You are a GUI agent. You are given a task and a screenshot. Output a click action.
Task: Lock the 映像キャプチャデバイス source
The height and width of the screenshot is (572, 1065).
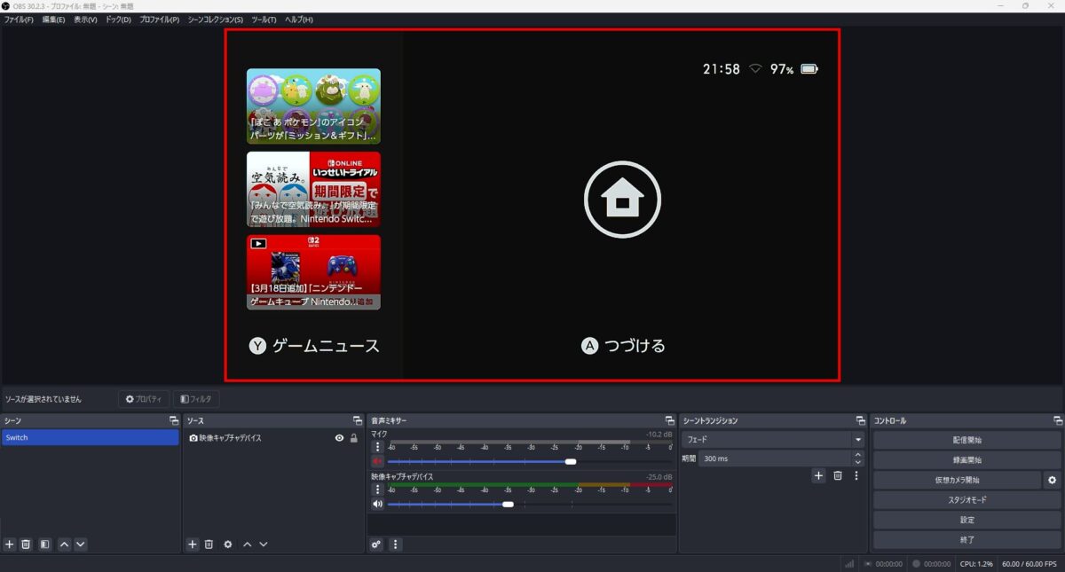[x=352, y=436]
